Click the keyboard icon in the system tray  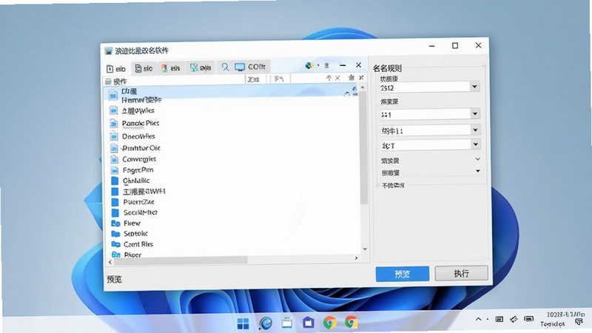click(499, 320)
